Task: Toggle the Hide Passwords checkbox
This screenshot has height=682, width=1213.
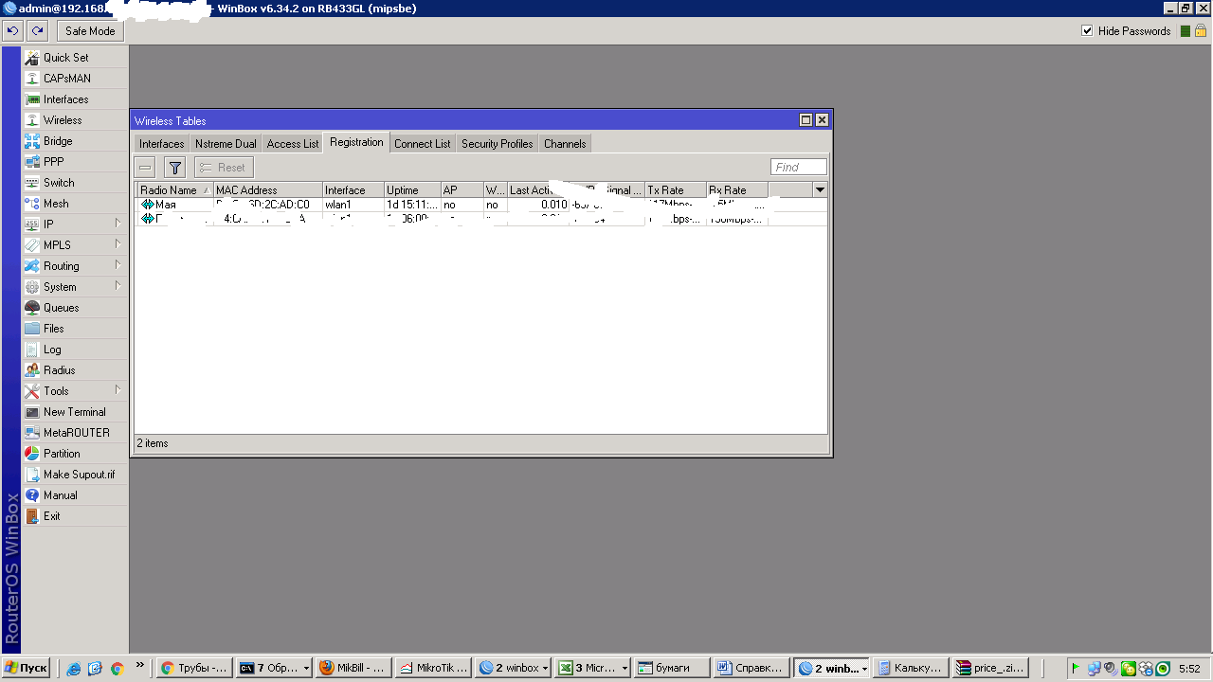Action: (x=1087, y=31)
